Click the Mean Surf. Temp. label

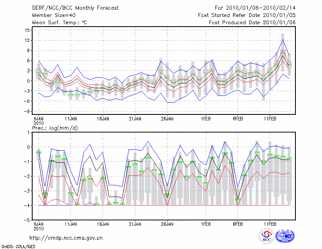tap(60, 23)
